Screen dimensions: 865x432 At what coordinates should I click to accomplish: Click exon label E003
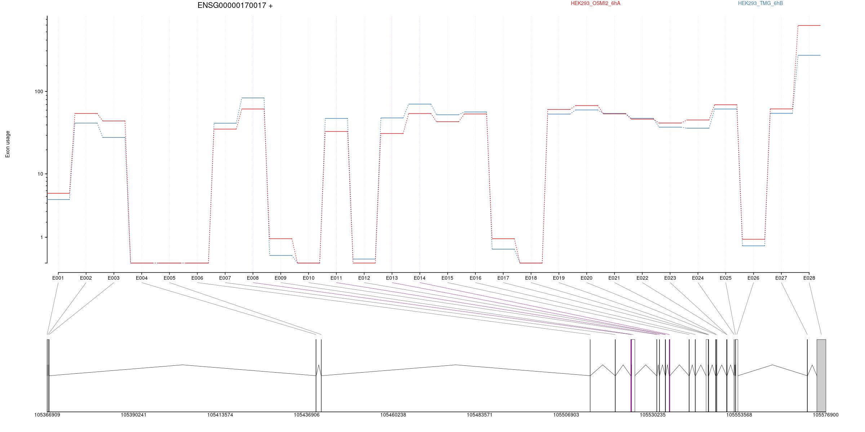pos(114,278)
